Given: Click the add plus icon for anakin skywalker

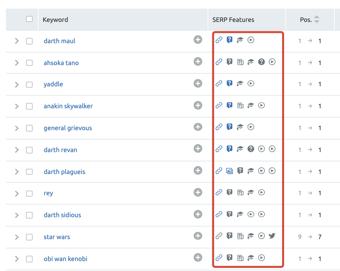Looking at the screenshot, I should (198, 105).
